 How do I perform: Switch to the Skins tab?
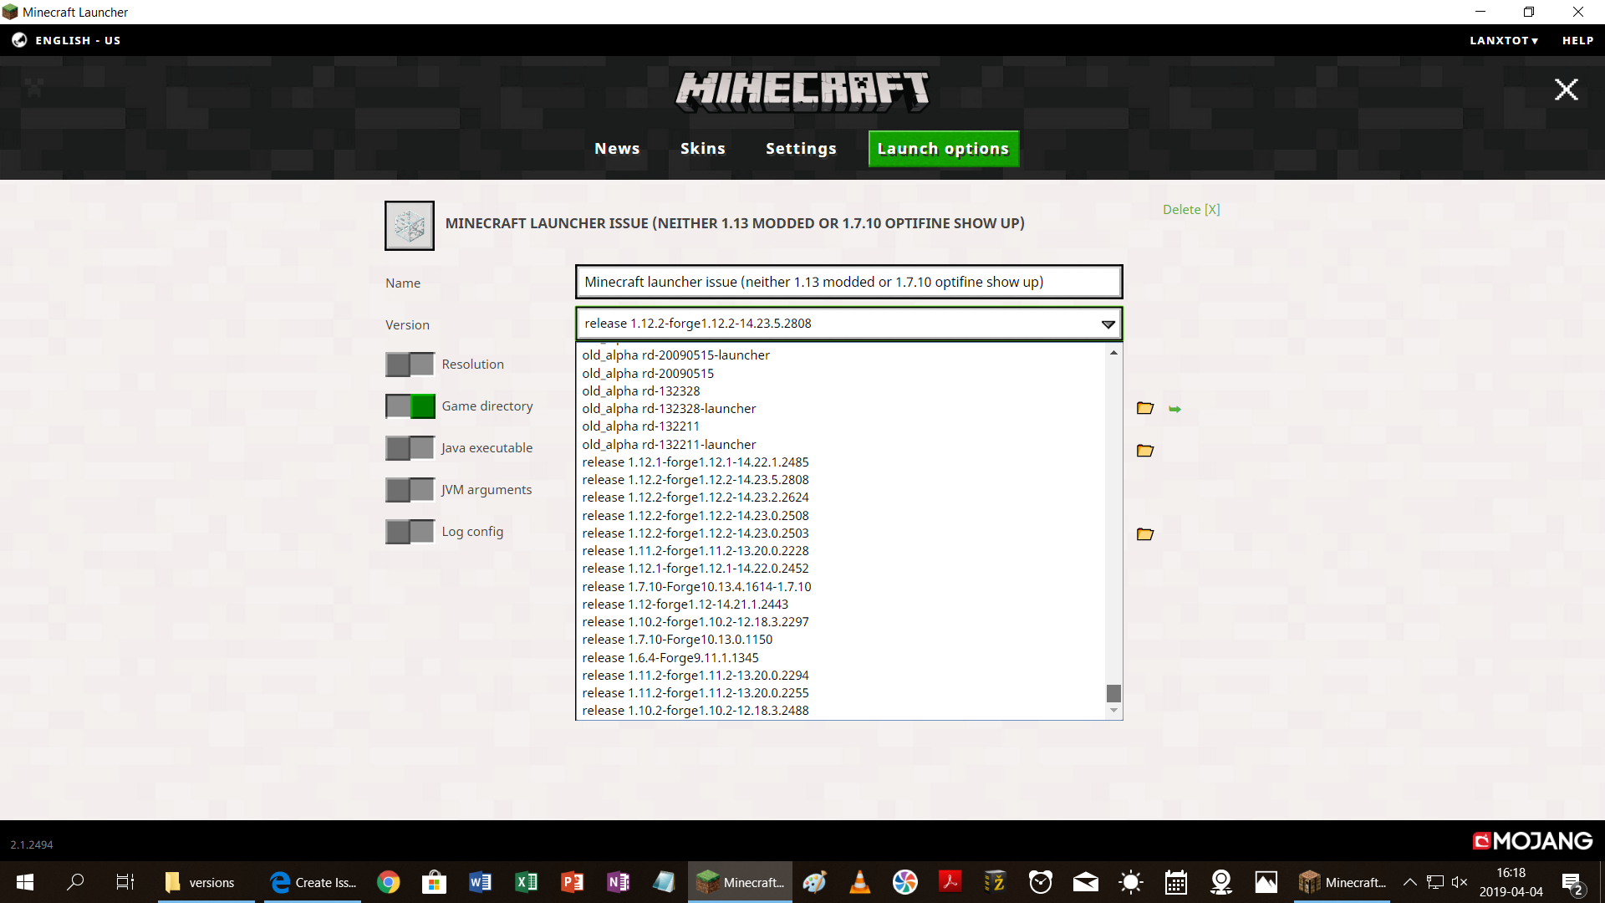(702, 149)
